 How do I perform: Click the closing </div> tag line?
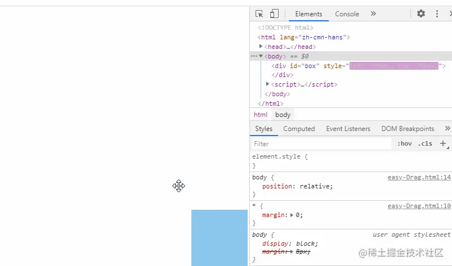tap(282, 75)
